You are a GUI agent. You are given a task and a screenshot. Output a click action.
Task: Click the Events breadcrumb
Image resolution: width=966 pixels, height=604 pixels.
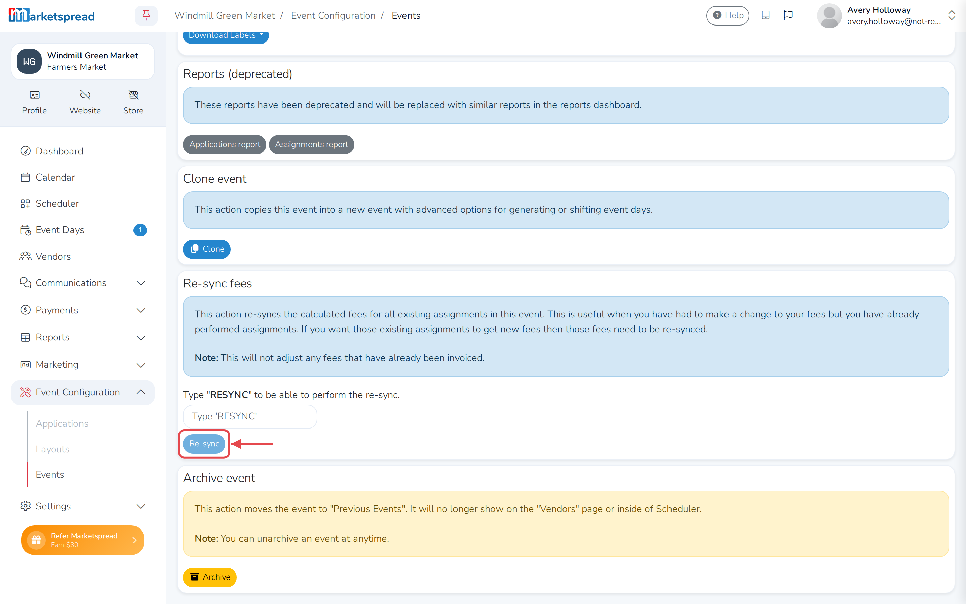(406, 15)
